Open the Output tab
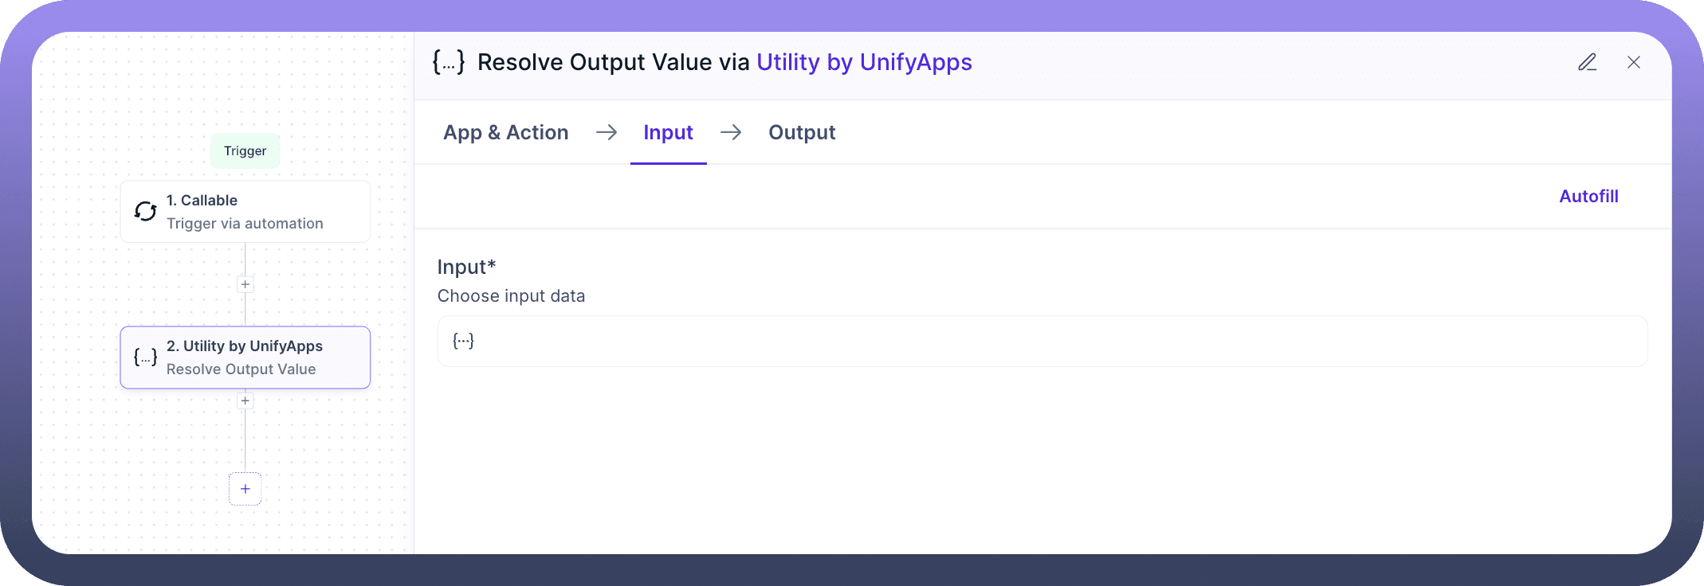 (x=801, y=132)
